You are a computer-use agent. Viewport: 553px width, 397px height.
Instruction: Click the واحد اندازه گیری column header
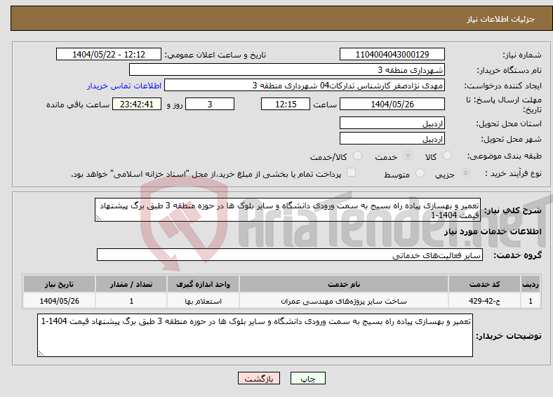click(x=203, y=284)
